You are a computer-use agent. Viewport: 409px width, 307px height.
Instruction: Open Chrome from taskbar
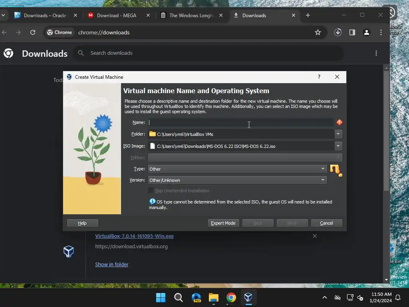[231, 297]
